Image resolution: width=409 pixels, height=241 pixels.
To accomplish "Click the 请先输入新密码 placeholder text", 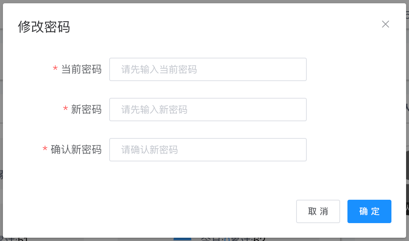I will 154,110.
